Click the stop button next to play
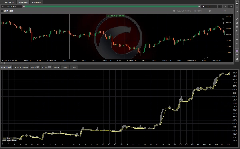Screen dimensions: 240x149 [225, 6]
